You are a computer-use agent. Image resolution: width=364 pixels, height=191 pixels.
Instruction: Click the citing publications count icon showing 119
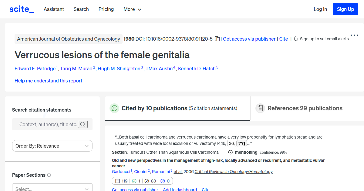(x=118, y=181)
